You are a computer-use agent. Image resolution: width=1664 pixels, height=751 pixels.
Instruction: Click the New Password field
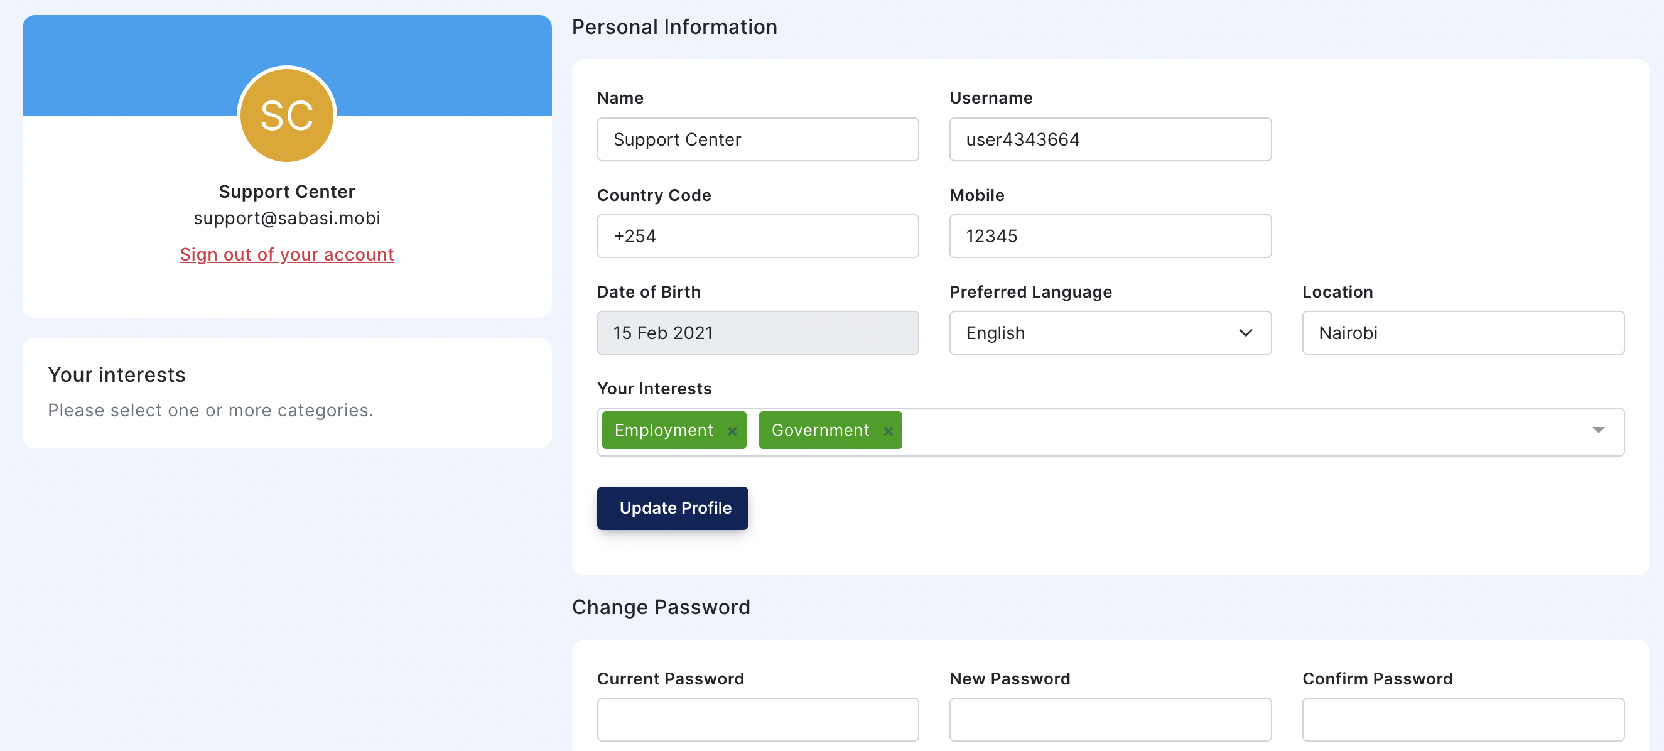(x=1109, y=719)
